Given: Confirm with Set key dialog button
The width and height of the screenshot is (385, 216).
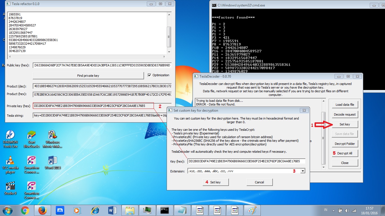Looking at the screenshot, I should pos(216,182).
